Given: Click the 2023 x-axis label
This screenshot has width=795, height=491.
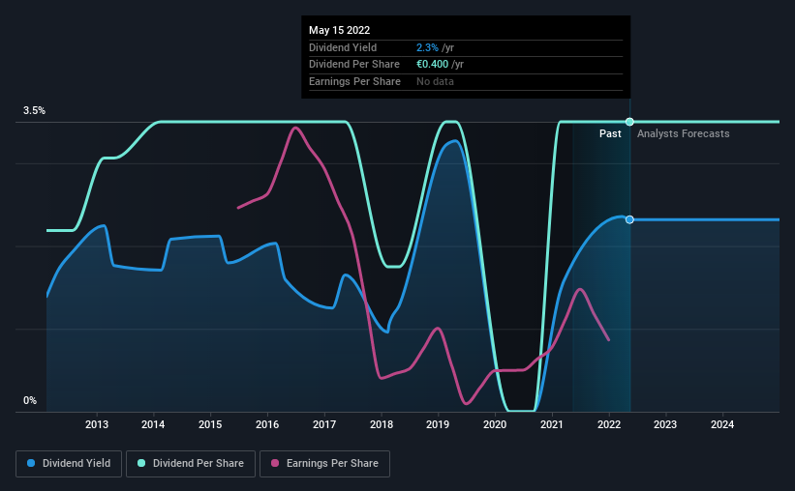Looking at the screenshot, I should [664, 424].
